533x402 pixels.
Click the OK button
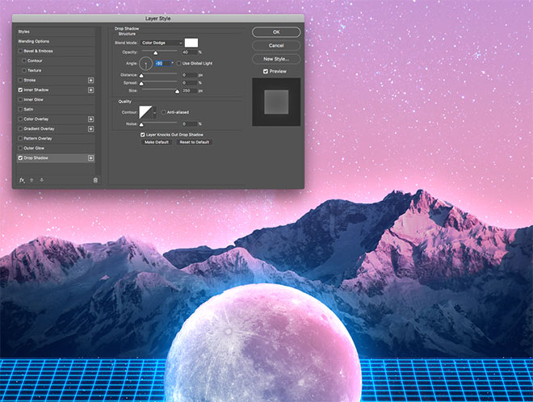pos(276,32)
